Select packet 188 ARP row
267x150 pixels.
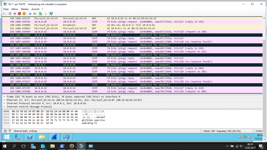[x=132, y=18]
